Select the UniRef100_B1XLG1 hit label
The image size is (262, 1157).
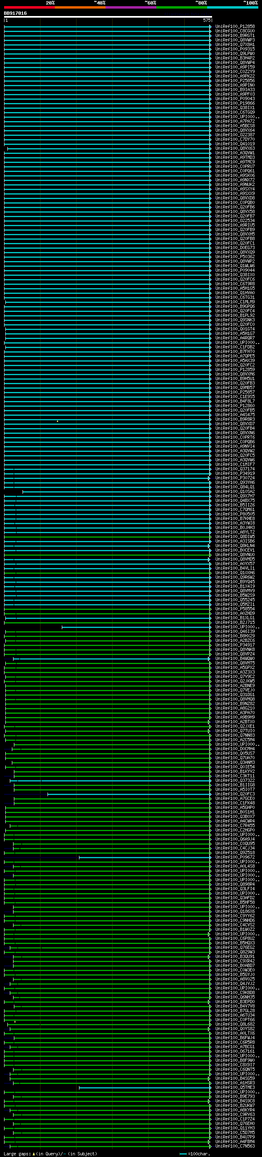point(235,618)
